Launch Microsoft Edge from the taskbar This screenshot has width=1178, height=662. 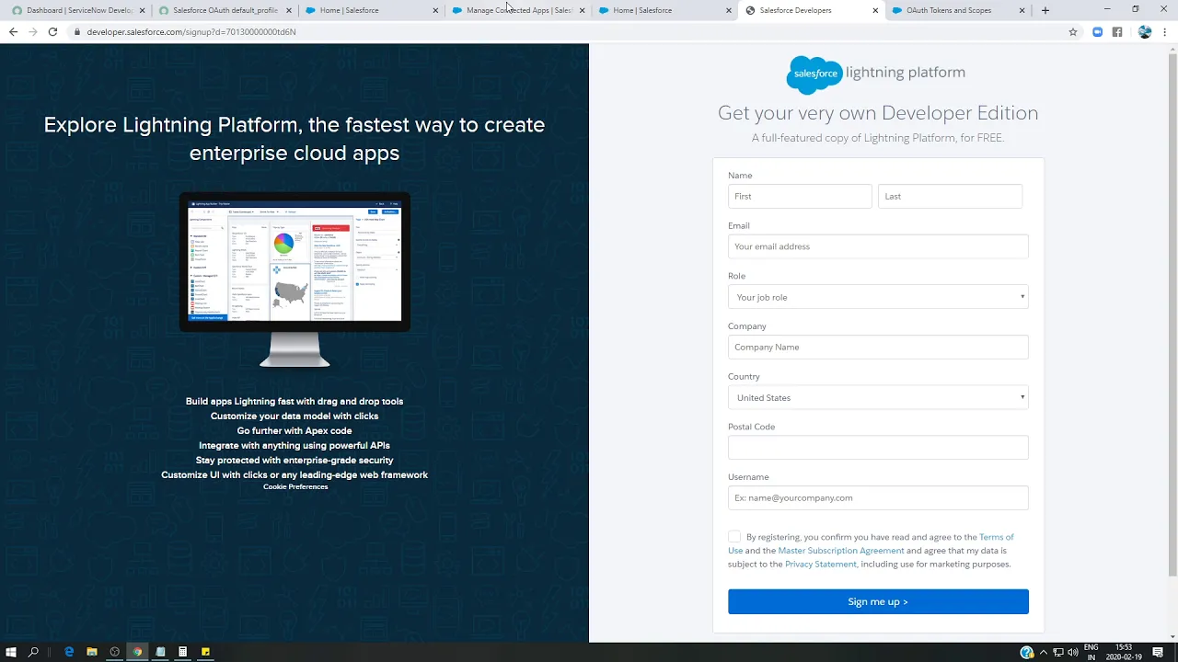click(x=69, y=652)
